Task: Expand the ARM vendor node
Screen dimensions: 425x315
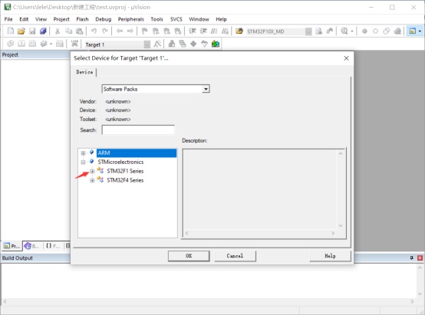Action: tap(83, 153)
